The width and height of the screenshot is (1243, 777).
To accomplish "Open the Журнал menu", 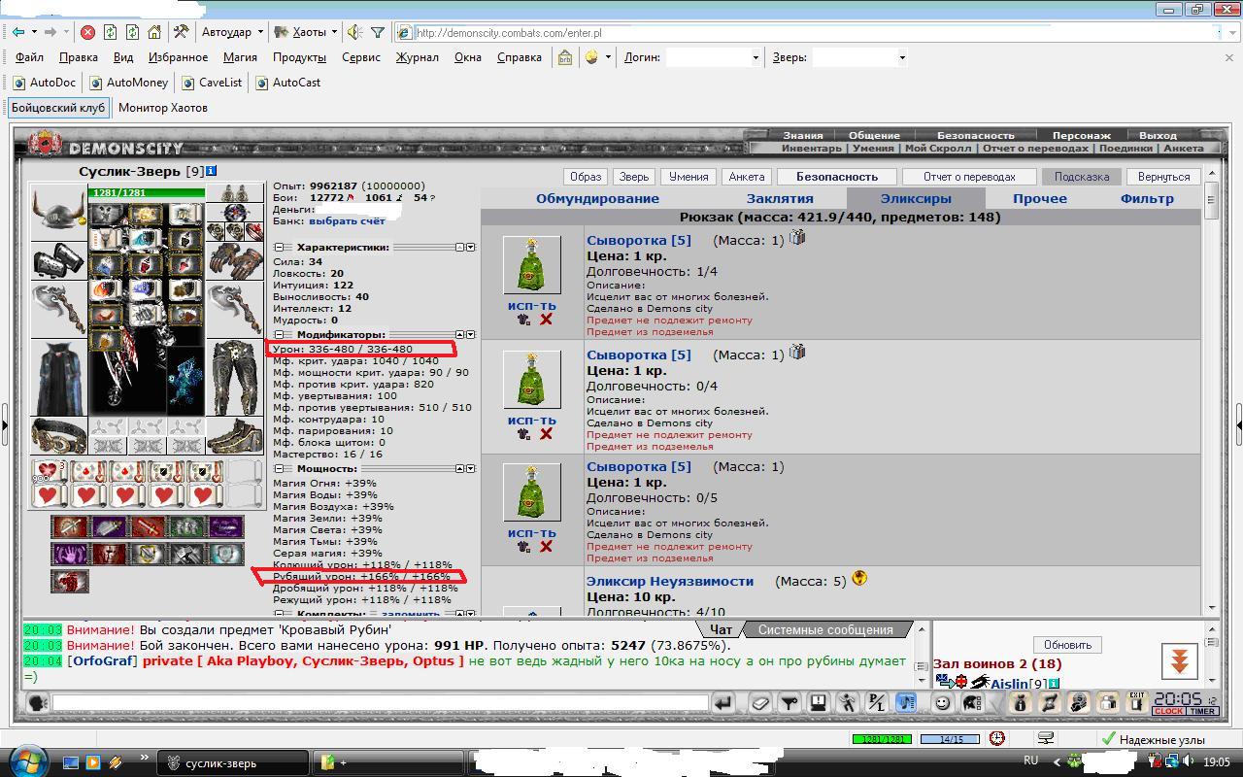I will click(417, 57).
